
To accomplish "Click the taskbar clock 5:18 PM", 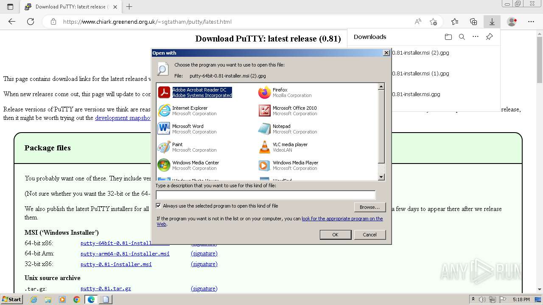I will tap(521, 299).
